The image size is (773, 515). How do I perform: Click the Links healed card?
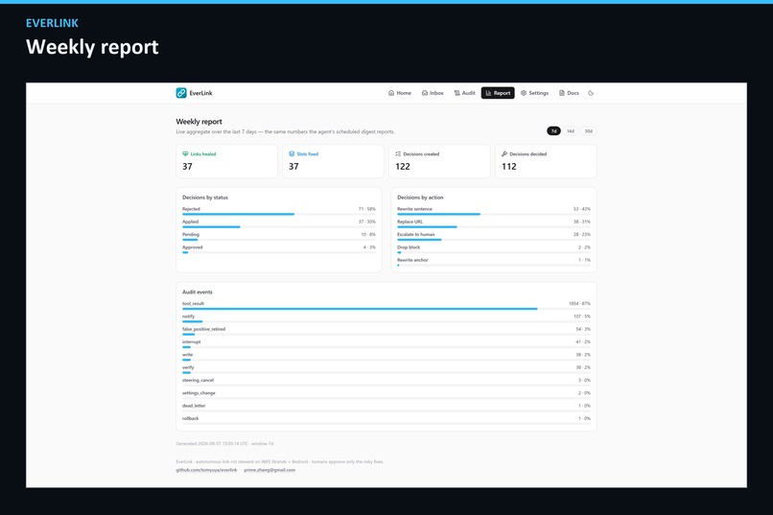(x=226, y=161)
